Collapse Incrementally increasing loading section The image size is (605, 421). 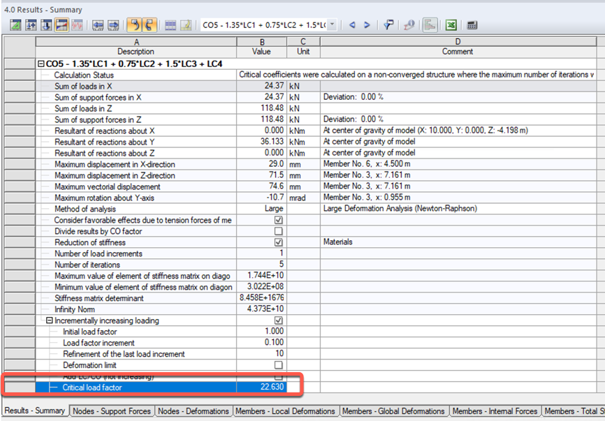49,320
